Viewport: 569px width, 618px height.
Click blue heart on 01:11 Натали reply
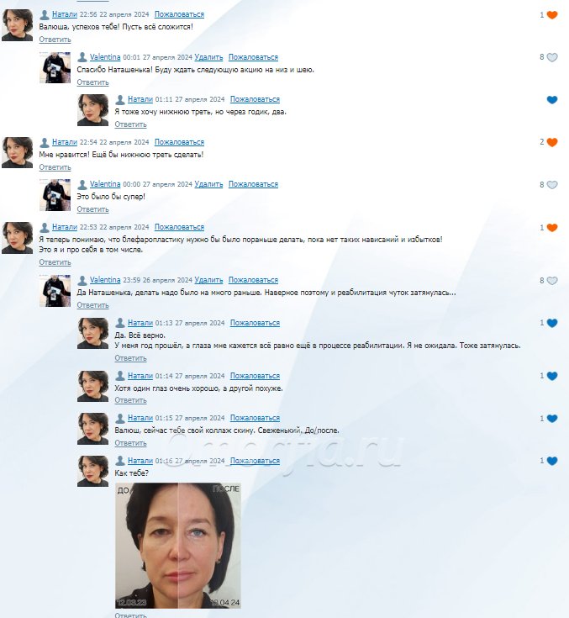[x=552, y=100]
